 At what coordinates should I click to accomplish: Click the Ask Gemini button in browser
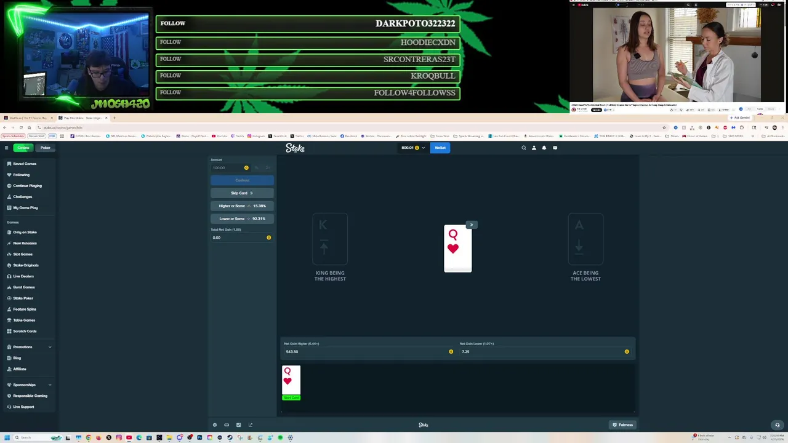[741, 118]
